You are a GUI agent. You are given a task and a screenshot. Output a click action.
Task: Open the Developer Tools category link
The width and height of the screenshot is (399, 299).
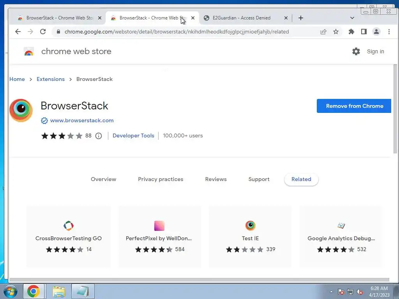[133, 136]
